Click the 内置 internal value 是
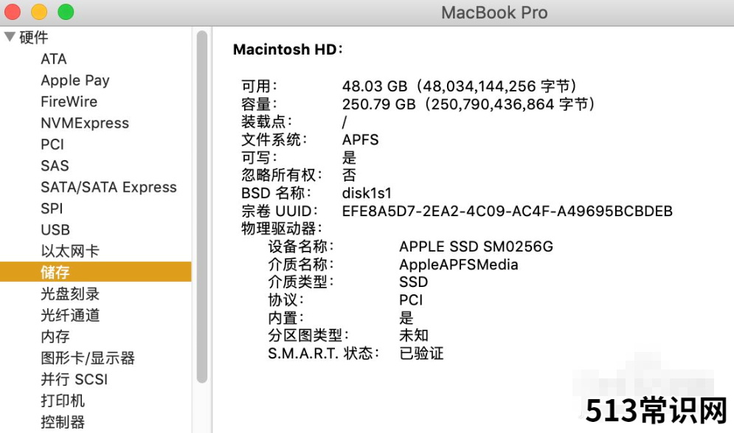The height and width of the screenshot is (433, 734). pos(406,317)
